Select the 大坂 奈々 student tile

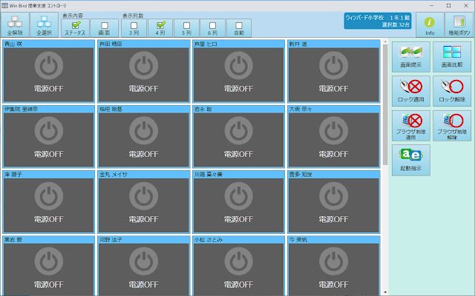tap(333, 136)
